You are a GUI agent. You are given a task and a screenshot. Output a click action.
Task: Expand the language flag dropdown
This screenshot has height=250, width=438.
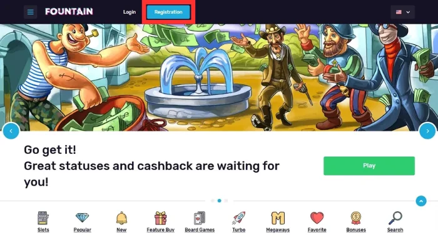coord(402,12)
